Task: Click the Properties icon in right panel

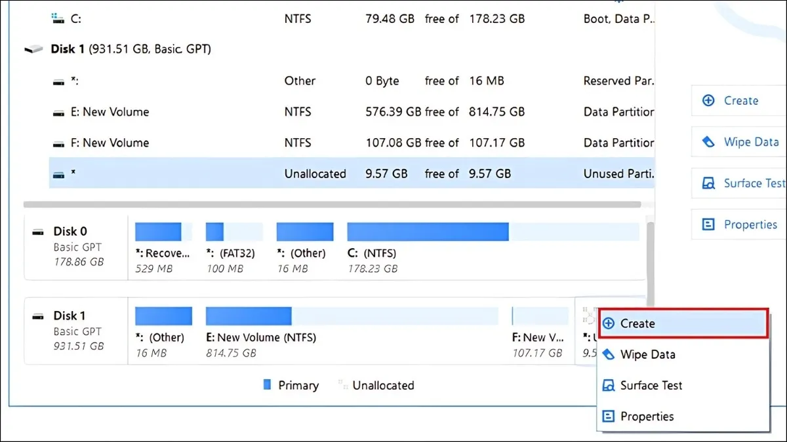Action: (708, 225)
